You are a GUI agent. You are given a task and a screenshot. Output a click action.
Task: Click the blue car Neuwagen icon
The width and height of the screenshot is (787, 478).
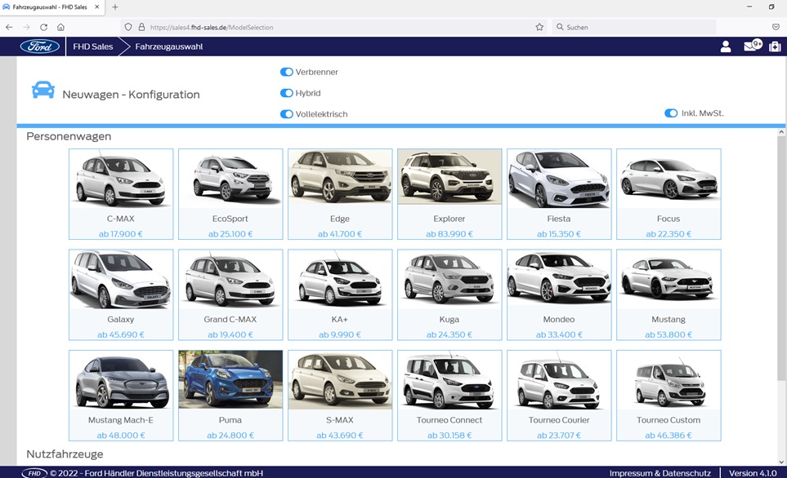pyautogui.click(x=43, y=90)
